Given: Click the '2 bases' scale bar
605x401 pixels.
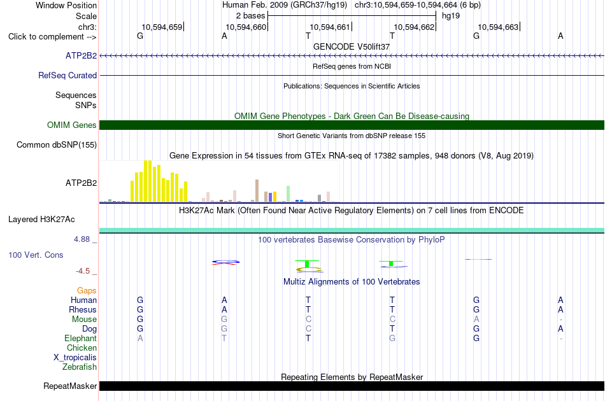Looking at the screenshot, I should coord(352,16).
